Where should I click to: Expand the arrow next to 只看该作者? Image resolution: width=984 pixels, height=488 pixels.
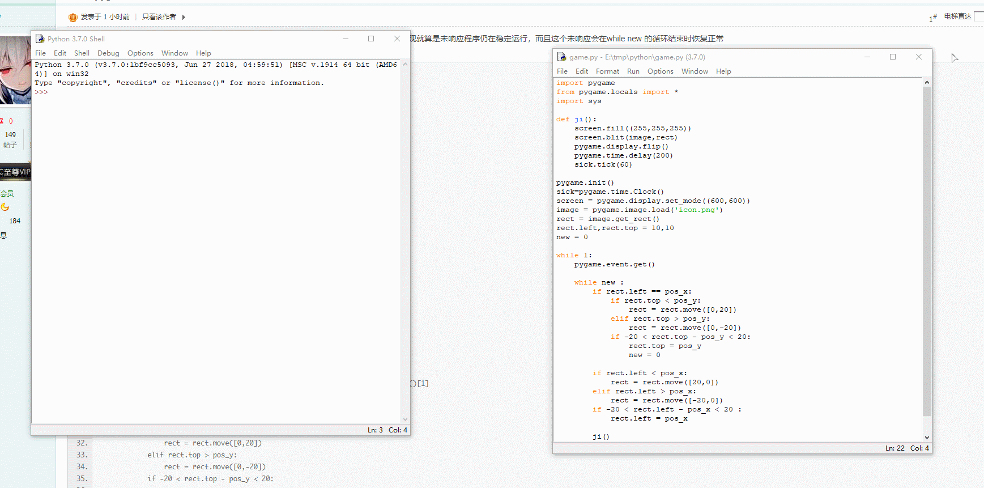(x=184, y=17)
